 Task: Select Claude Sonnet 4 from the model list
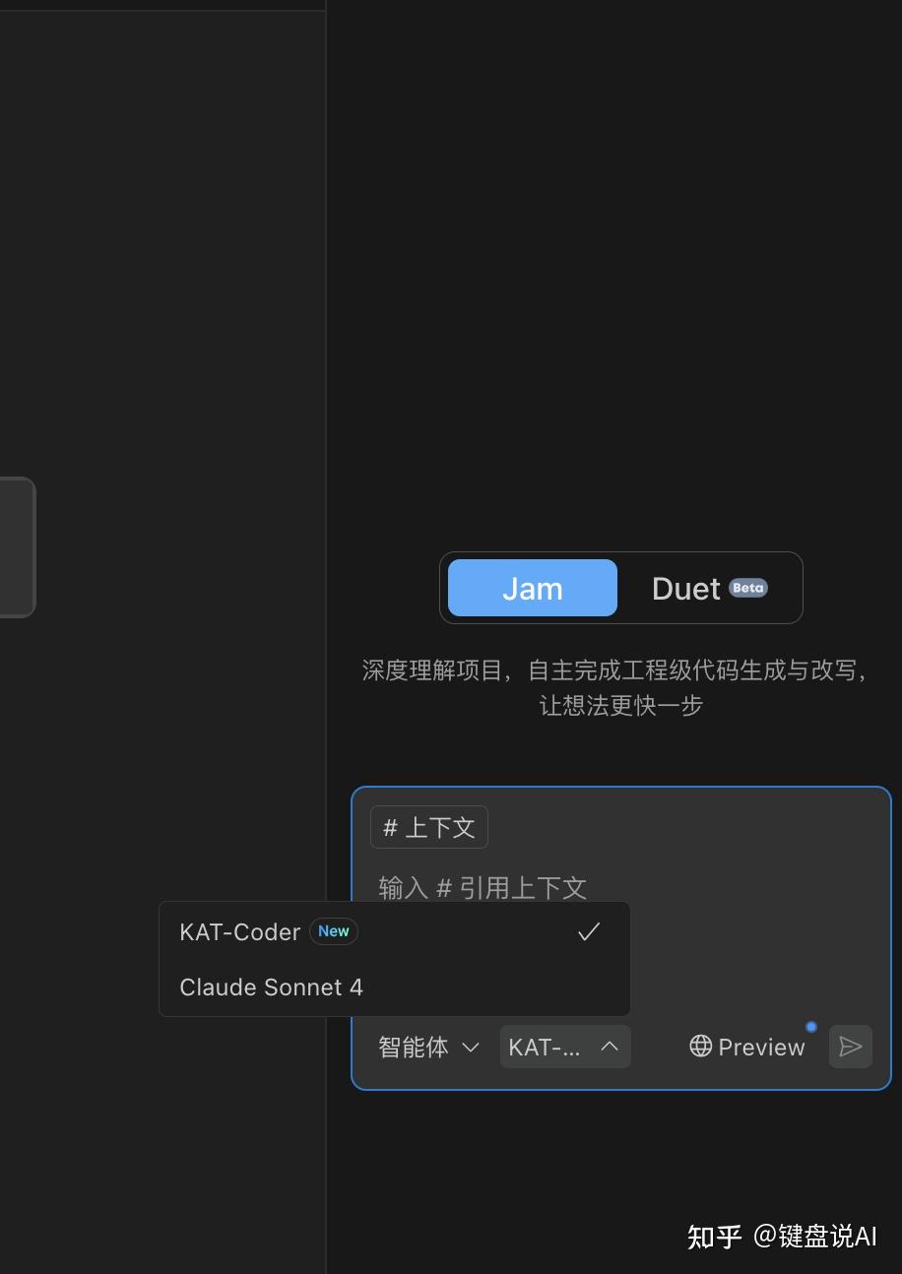coord(271,987)
